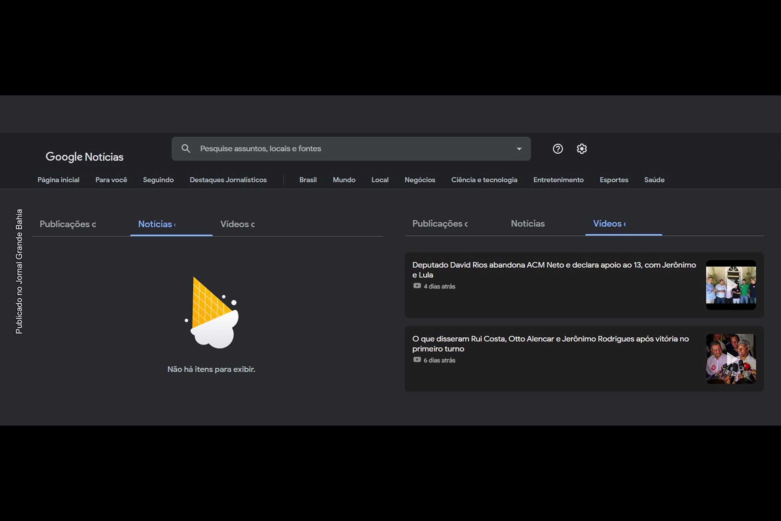Click the David Rios video thumbnail

point(731,285)
